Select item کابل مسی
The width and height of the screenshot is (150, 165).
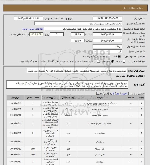(x=100, y=155)
